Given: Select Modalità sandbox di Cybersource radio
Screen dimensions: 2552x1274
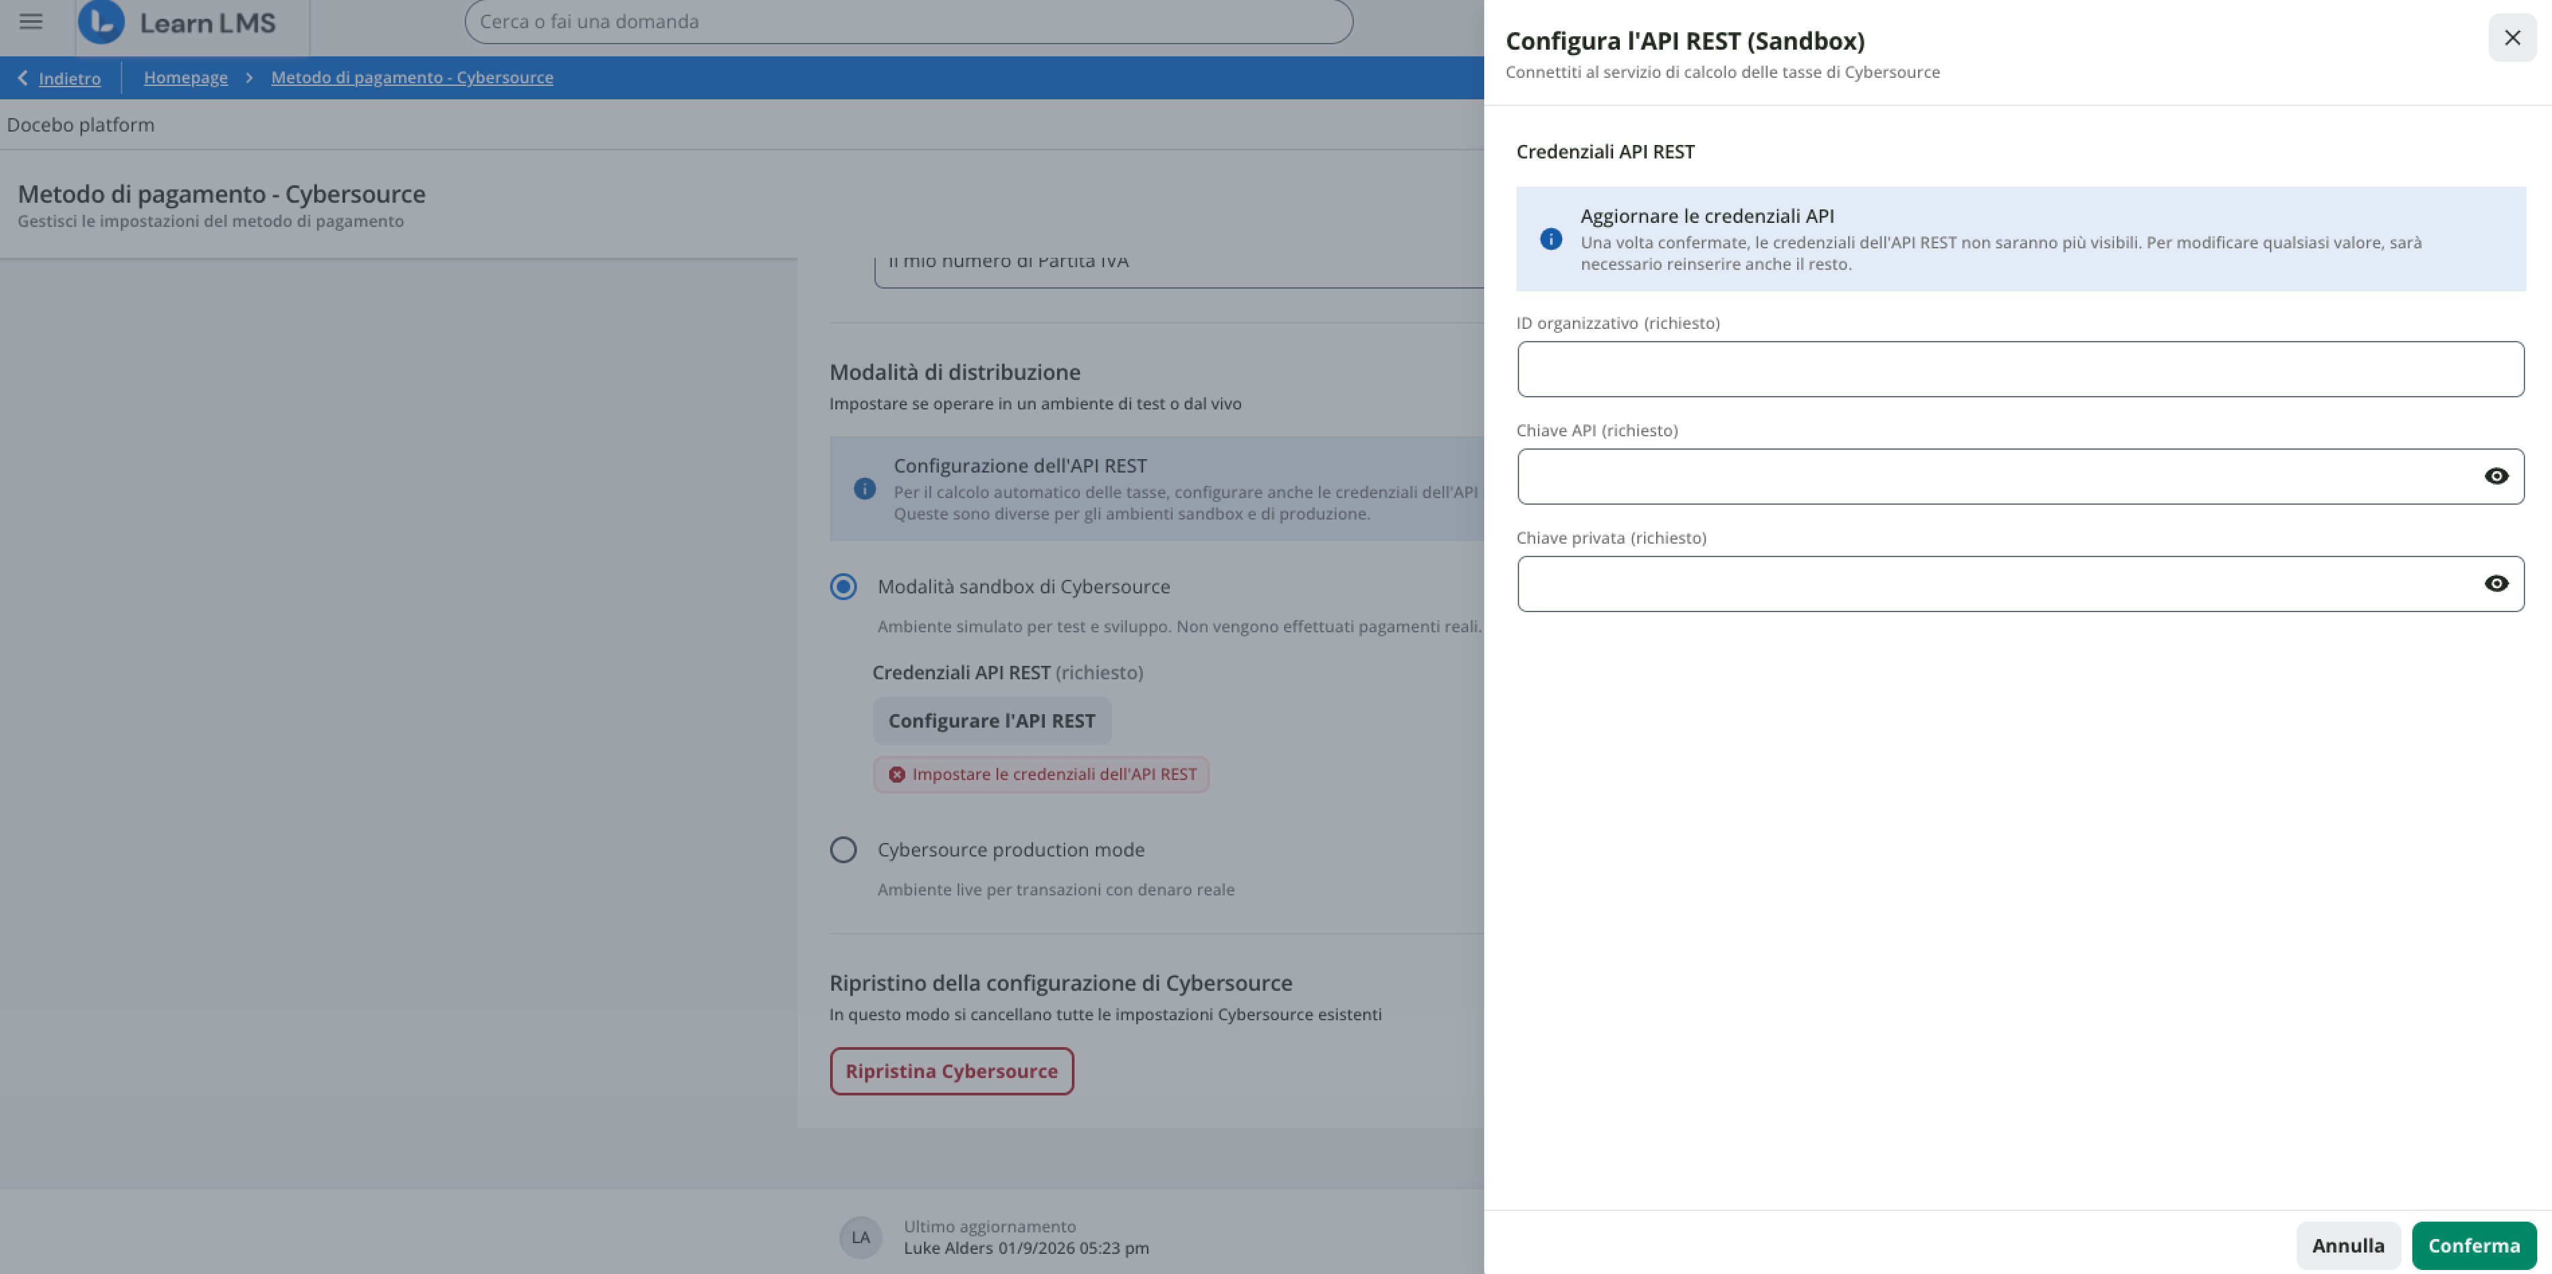Looking at the screenshot, I should point(843,587).
